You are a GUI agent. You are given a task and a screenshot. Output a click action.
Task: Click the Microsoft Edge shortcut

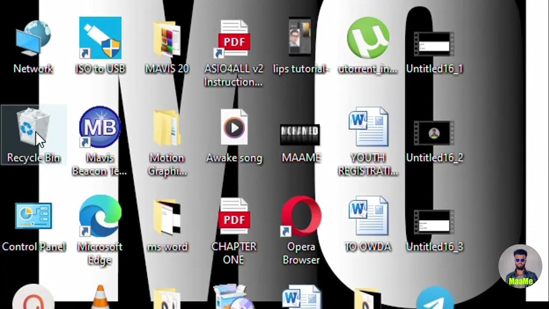(100, 216)
